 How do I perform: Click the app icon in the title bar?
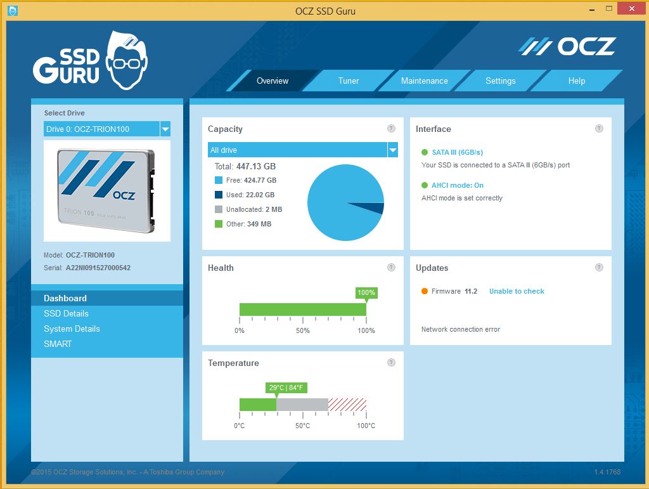[x=13, y=10]
